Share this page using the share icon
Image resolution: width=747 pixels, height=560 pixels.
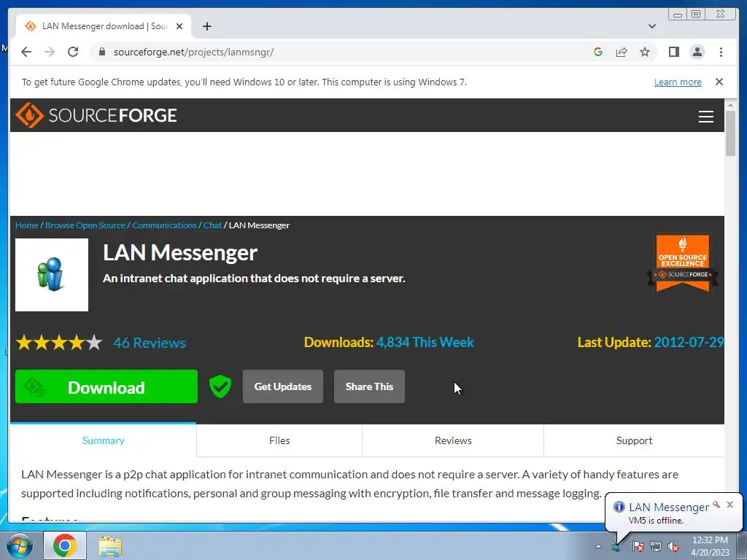pyautogui.click(x=622, y=52)
